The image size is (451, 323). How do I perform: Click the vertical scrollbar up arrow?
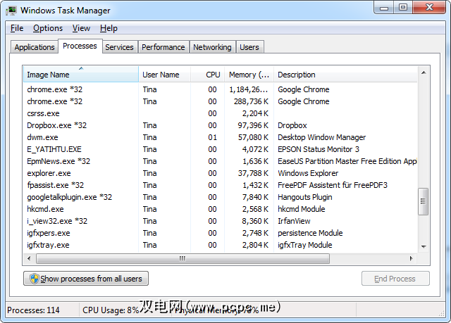424,72
